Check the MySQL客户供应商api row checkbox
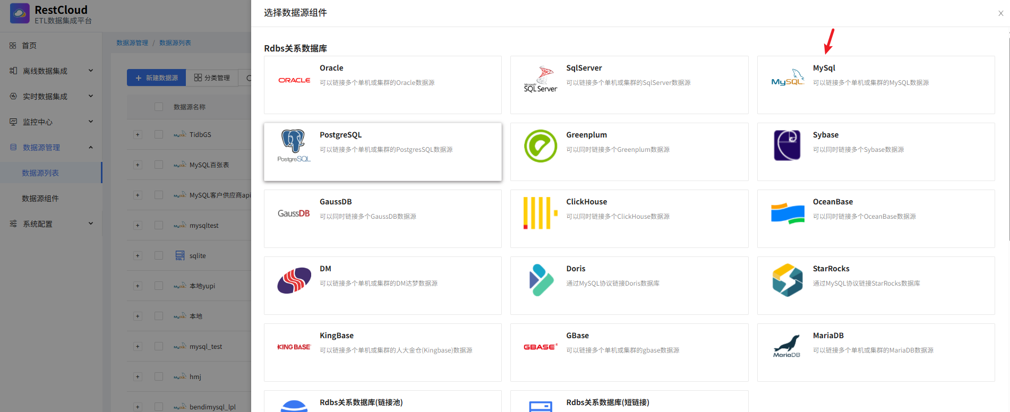 click(159, 195)
